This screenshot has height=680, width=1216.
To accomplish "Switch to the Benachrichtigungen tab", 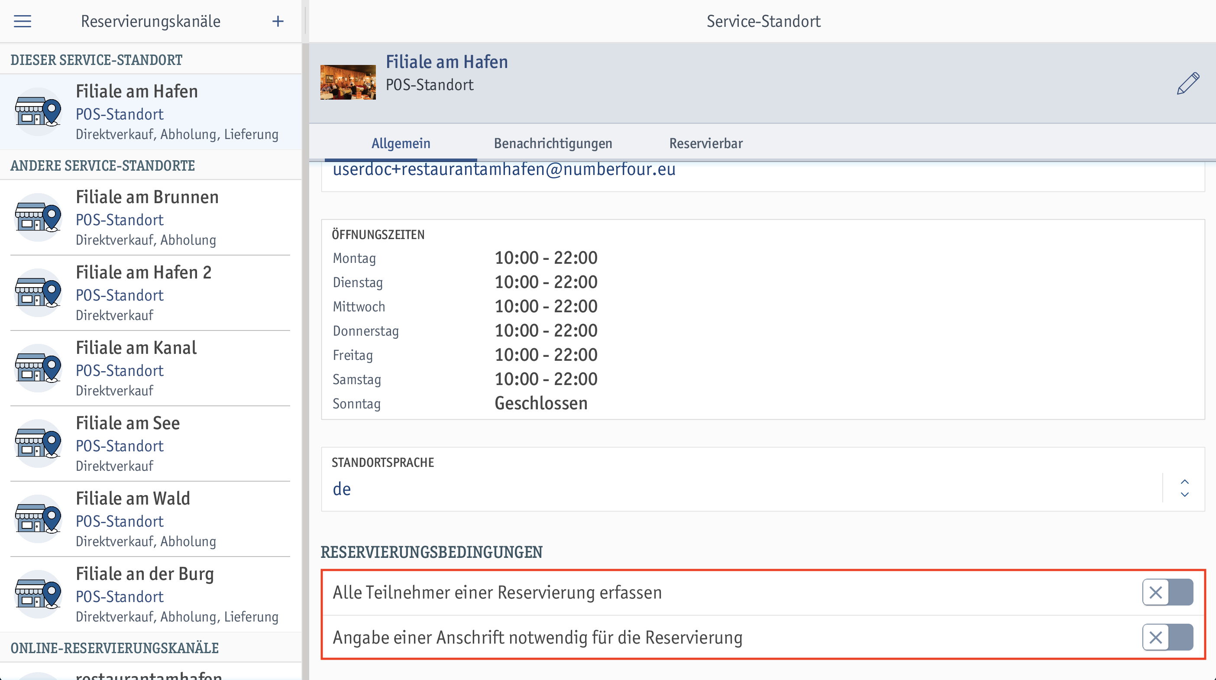I will tap(553, 143).
